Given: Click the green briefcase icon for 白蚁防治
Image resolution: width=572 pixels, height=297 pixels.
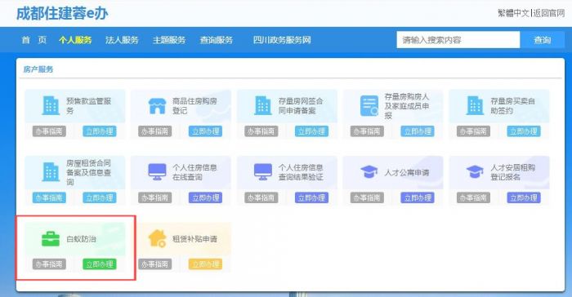Looking at the screenshot, I should [x=51, y=239].
